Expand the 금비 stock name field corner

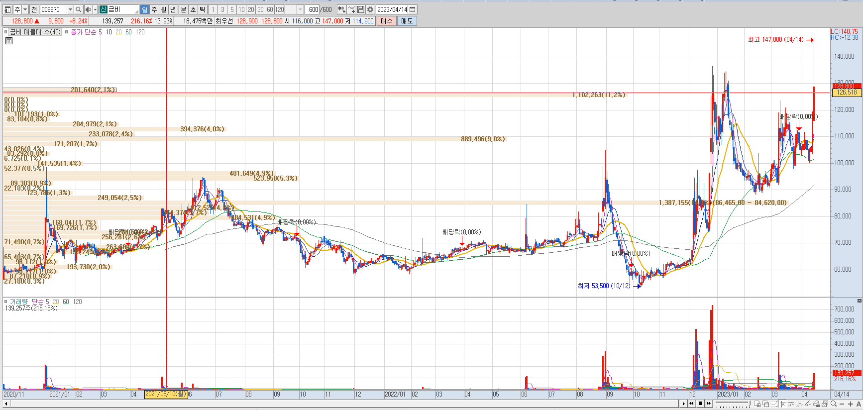click(136, 11)
